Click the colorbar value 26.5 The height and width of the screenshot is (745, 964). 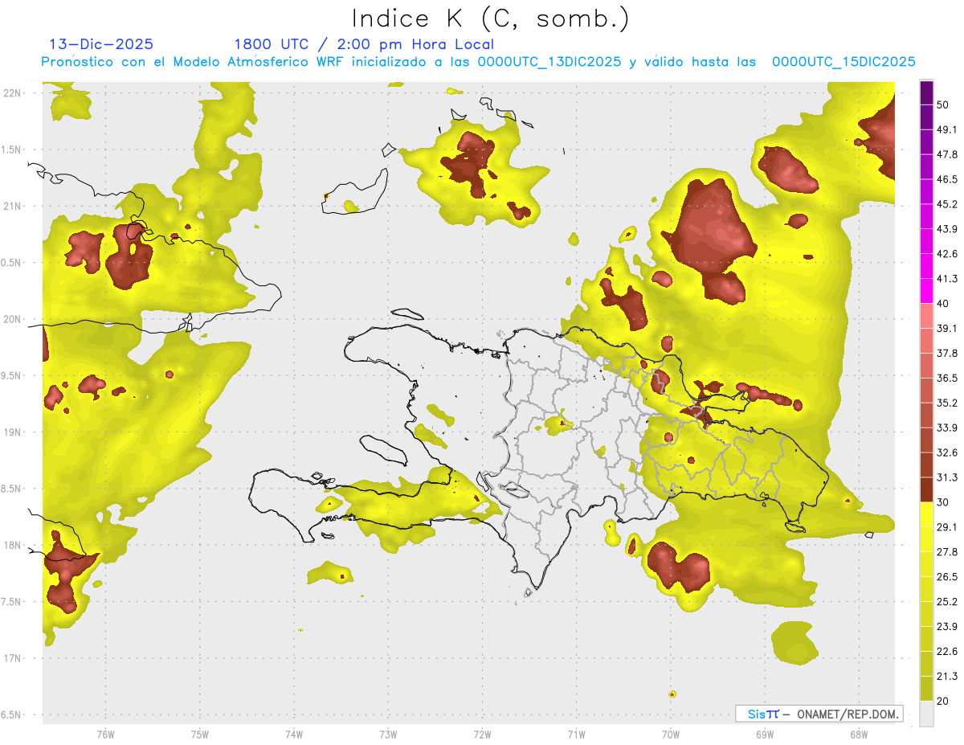947,577
